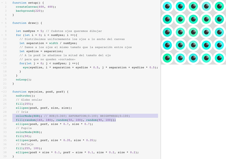Click the 'noStroke();' statement

[x=25, y=96]
